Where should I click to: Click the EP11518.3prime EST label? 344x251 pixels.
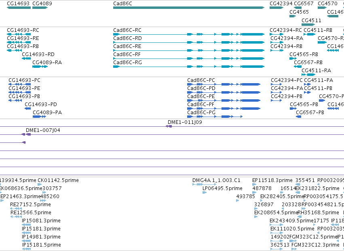(x=272, y=180)
